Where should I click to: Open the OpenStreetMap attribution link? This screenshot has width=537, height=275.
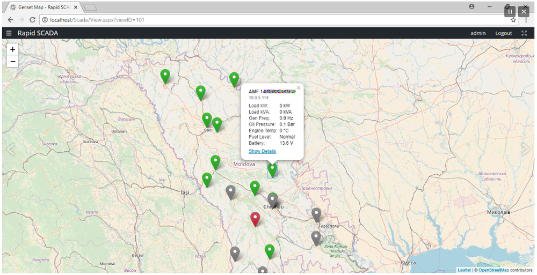(x=494, y=270)
